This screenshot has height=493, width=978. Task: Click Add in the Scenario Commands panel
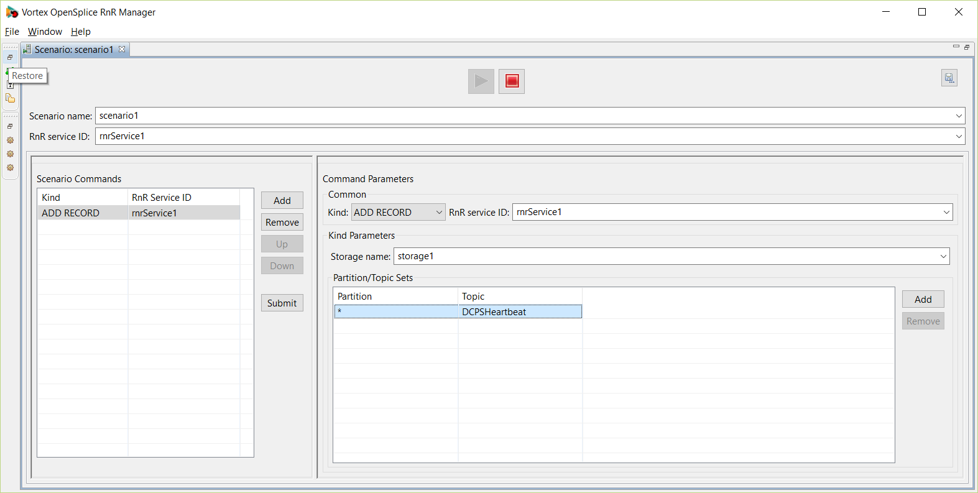(x=282, y=200)
